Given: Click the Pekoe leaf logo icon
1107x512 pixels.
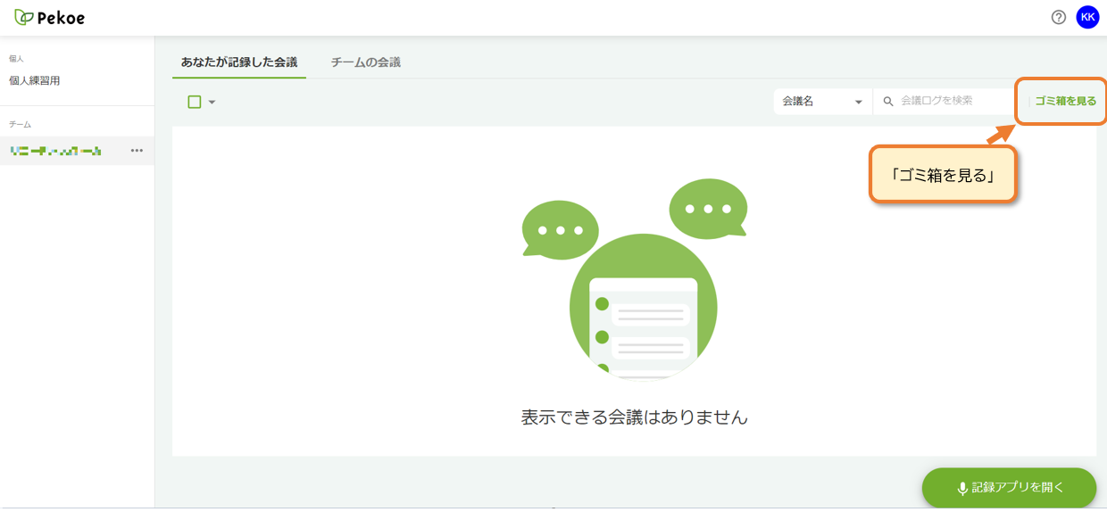Looking at the screenshot, I should [24, 17].
